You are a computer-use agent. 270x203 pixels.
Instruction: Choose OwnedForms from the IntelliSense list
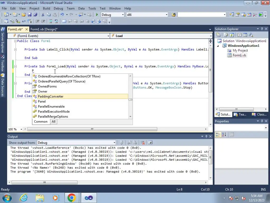pos(80,86)
